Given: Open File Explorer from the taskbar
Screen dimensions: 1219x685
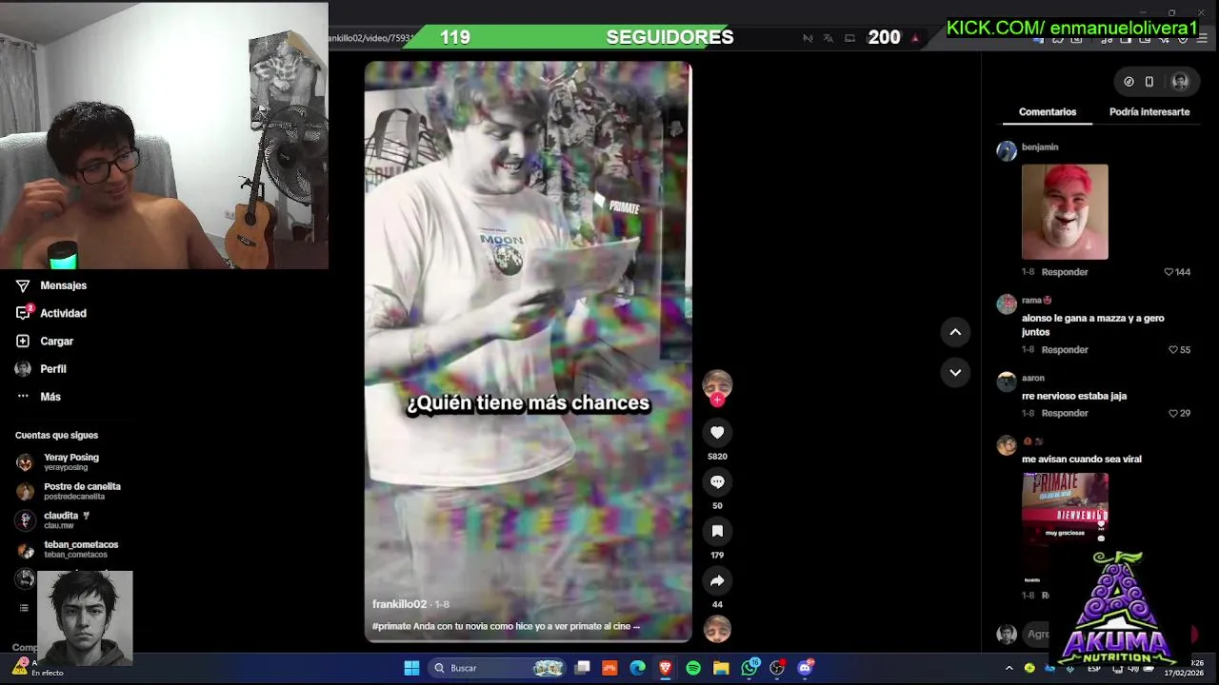Looking at the screenshot, I should (721, 668).
